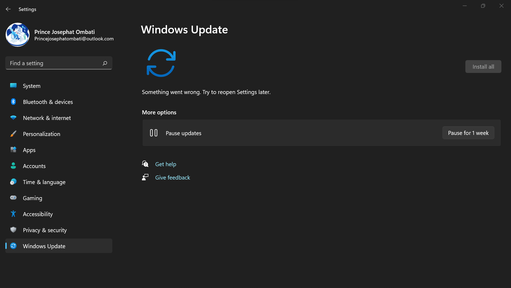This screenshot has width=511, height=288.
Task: Open the Get help link
Action: (x=166, y=164)
